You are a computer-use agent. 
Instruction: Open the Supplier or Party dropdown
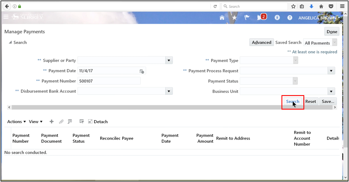[169, 60]
